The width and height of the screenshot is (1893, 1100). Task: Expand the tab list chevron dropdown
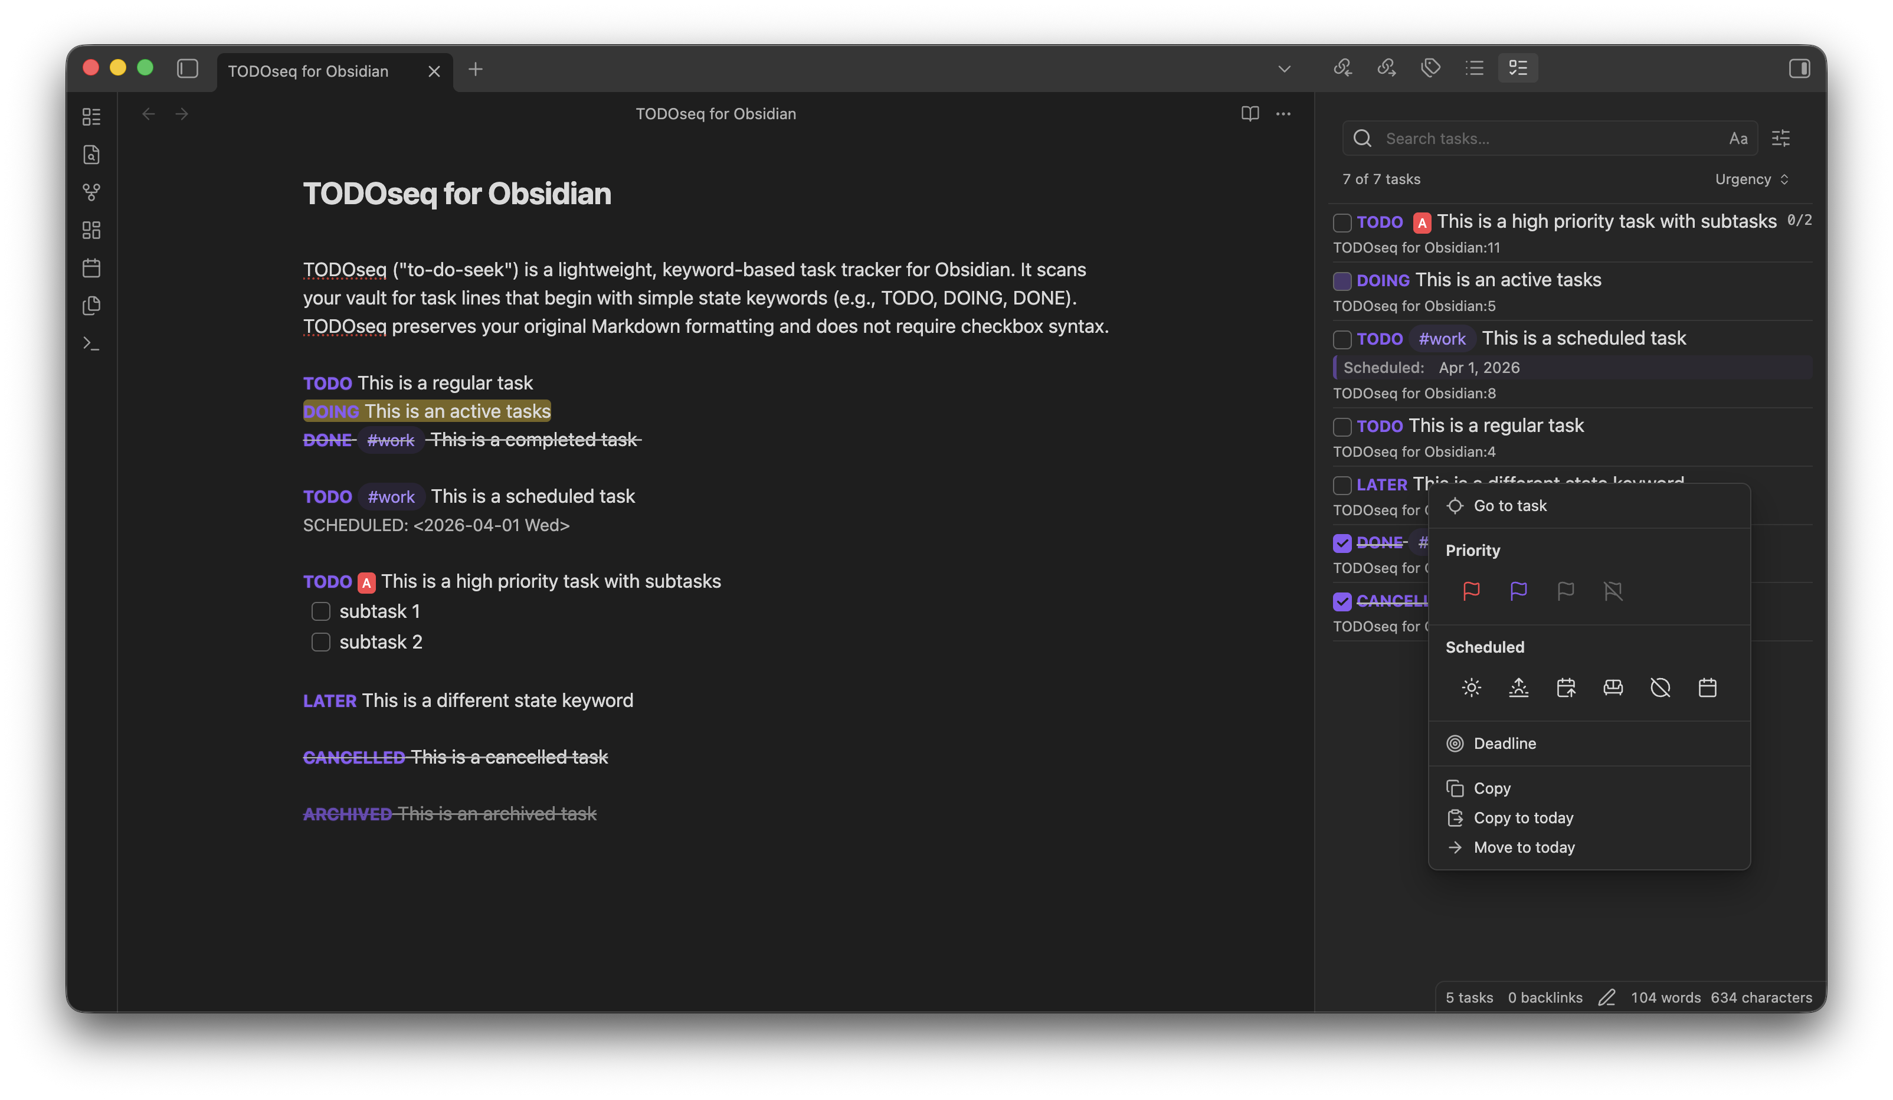tap(1284, 69)
